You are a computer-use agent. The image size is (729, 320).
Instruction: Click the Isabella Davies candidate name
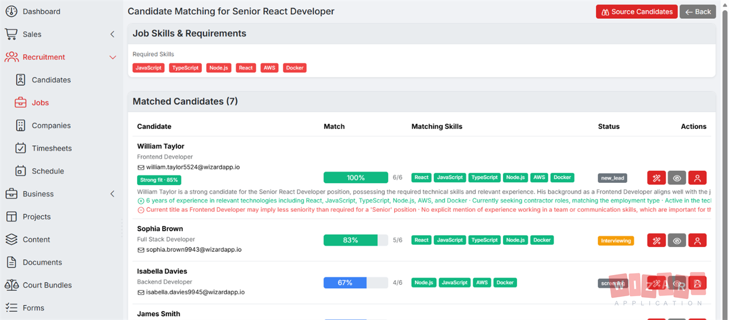click(162, 271)
